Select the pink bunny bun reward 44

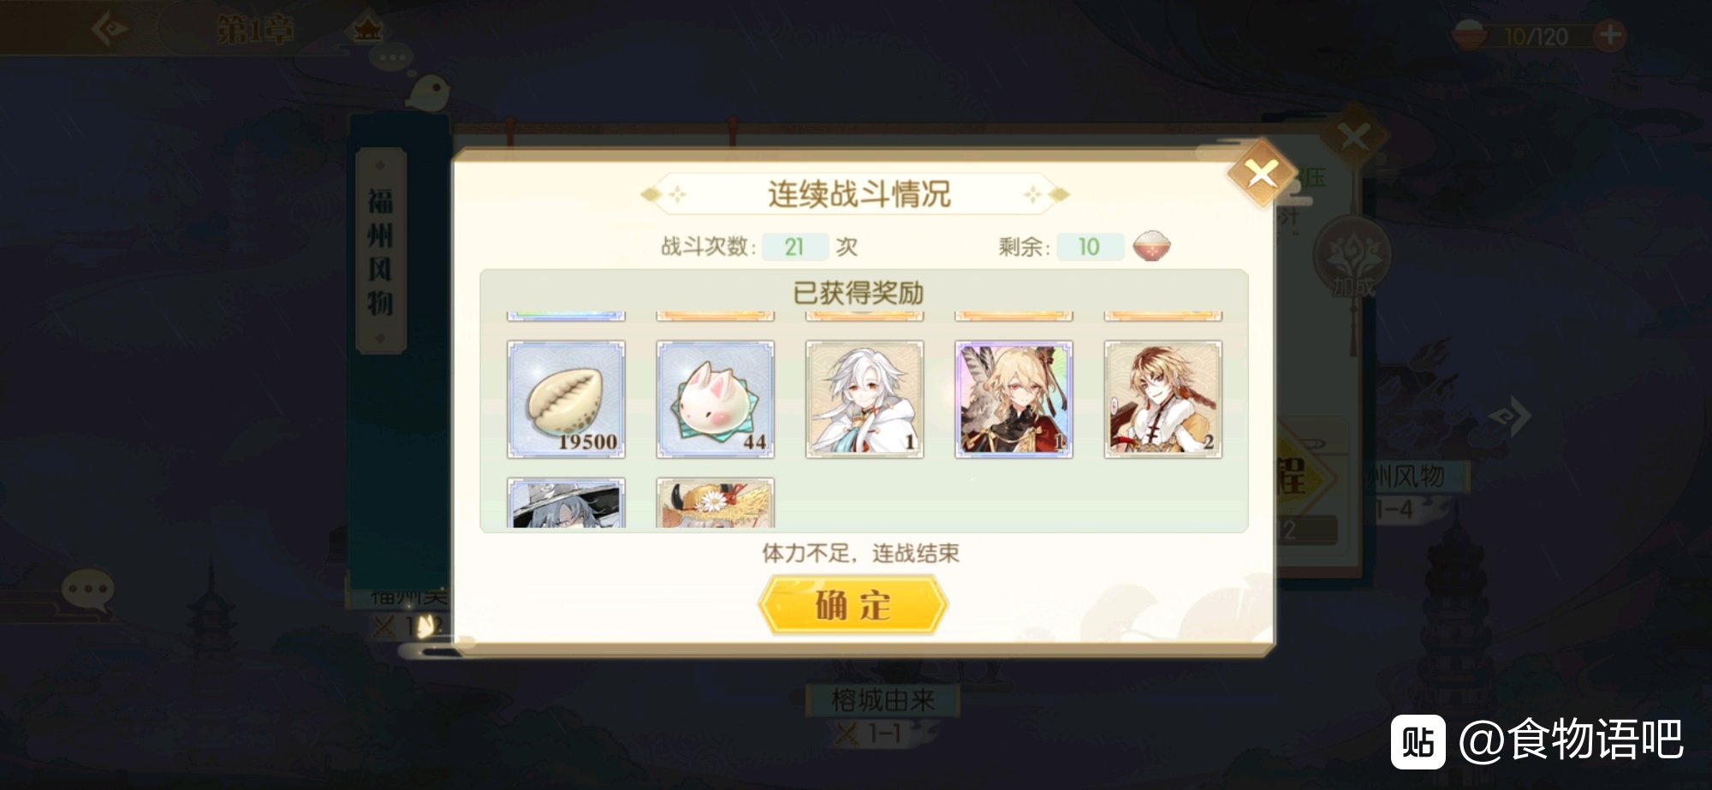[x=715, y=399]
